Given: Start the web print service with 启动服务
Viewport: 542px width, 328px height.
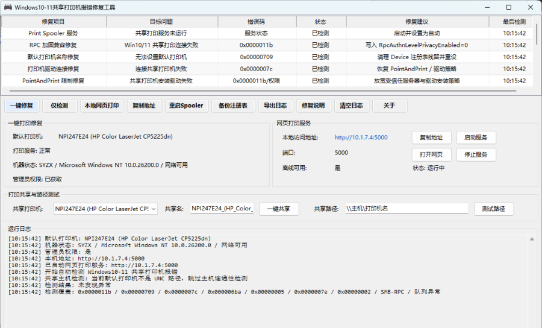Looking at the screenshot, I should tap(476, 137).
